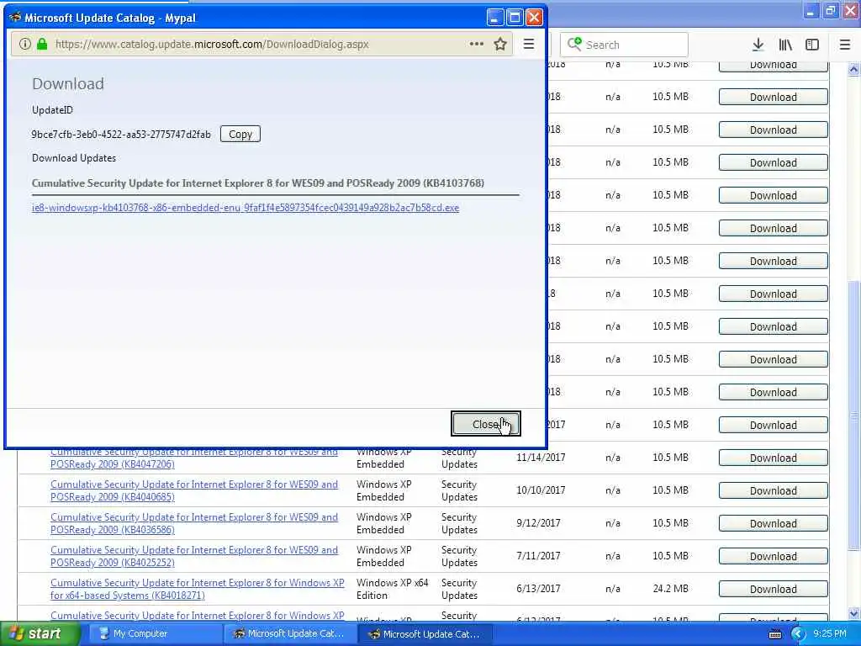The width and height of the screenshot is (861, 646).
Task: Maximize the Download dialog window
Action: pyautogui.click(x=515, y=18)
